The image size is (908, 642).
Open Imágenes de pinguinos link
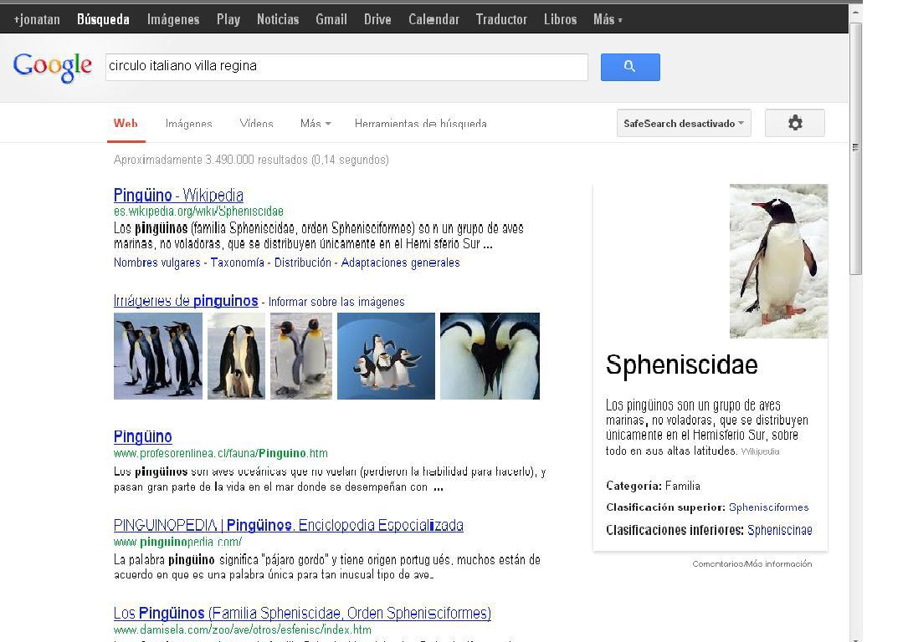tap(186, 301)
